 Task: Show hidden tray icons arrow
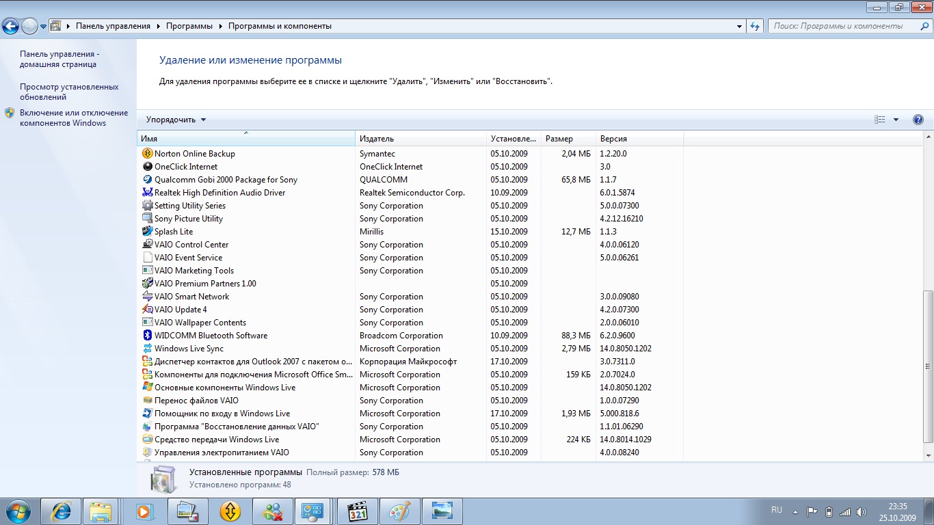[x=795, y=511]
